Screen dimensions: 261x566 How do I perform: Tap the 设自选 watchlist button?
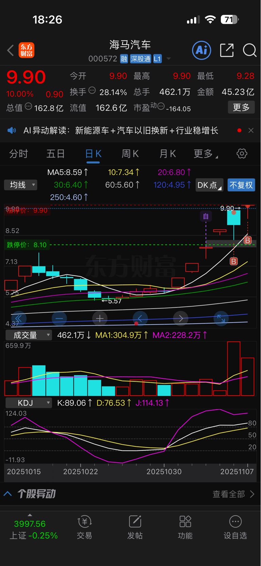(235, 527)
